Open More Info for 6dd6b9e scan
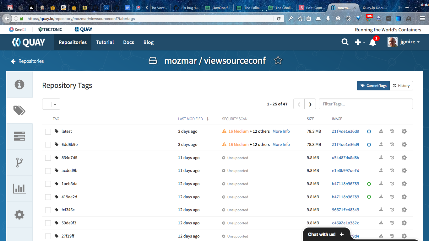The width and height of the screenshot is (429, 241). 281,144
